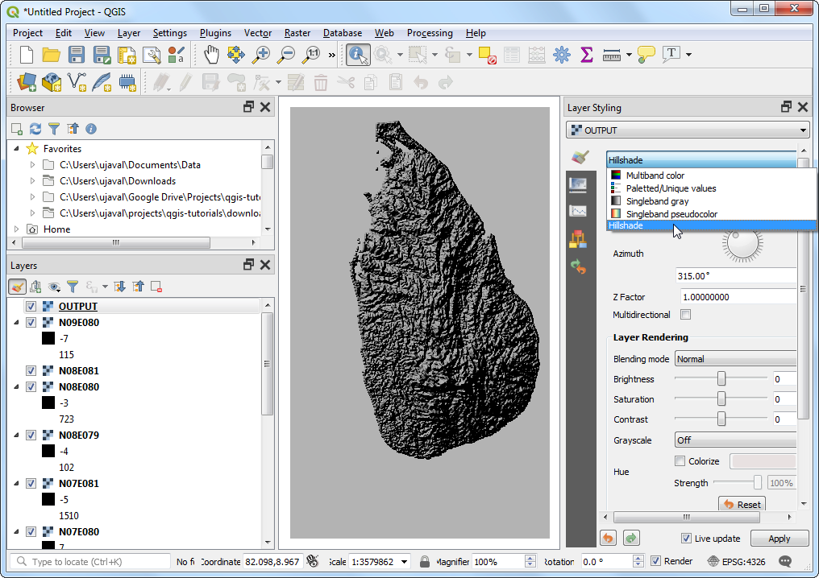Refresh the Browser panel
Image resolution: width=819 pixels, height=578 pixels.
[35, 129]
